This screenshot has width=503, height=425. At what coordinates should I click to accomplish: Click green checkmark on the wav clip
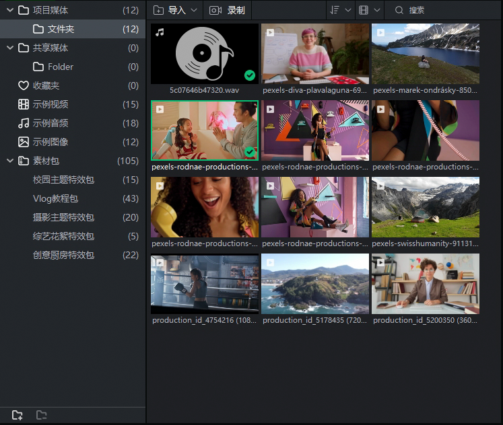click(250, 75)
